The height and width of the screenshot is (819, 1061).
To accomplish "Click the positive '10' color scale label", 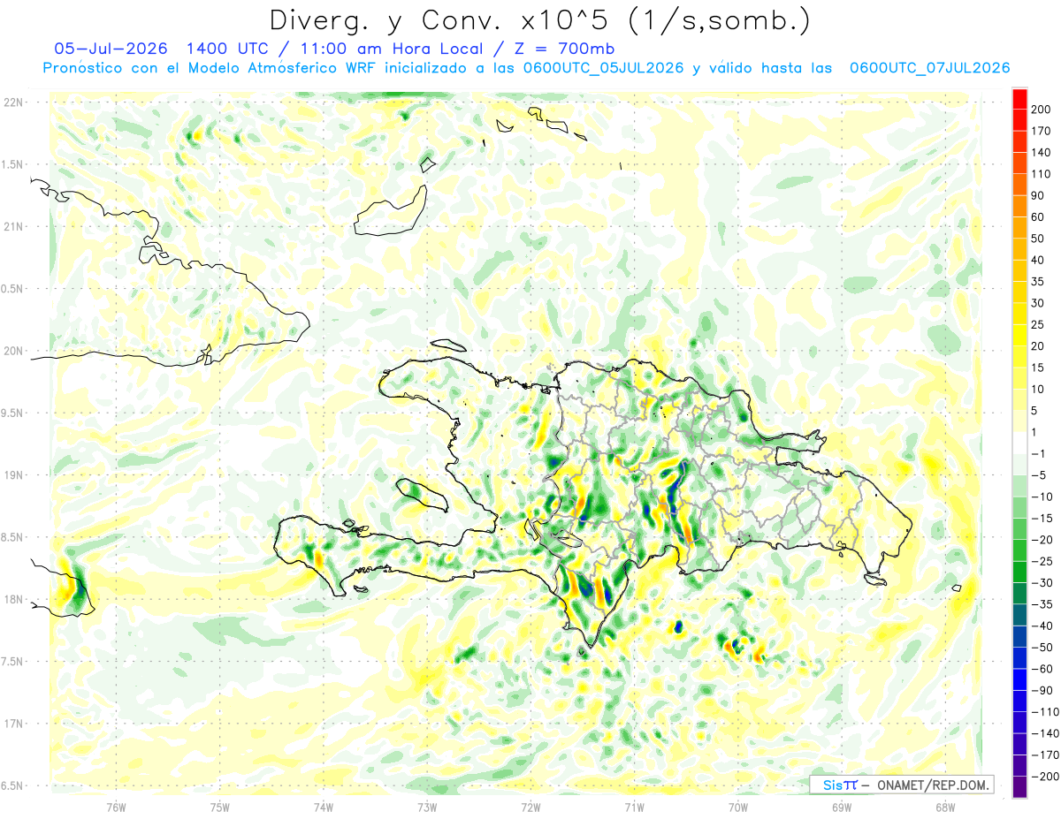I will pos(1038,390).
